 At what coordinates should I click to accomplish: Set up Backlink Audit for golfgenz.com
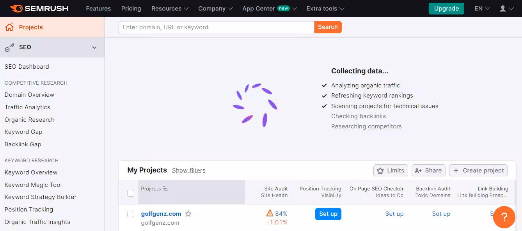click(441, 214)
